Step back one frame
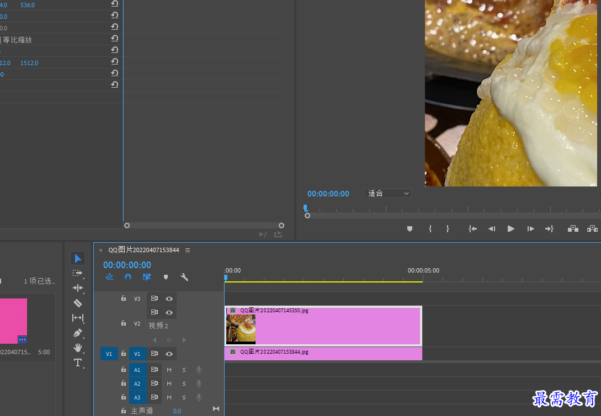Screen dimensions: 601x416 (492, 228)
